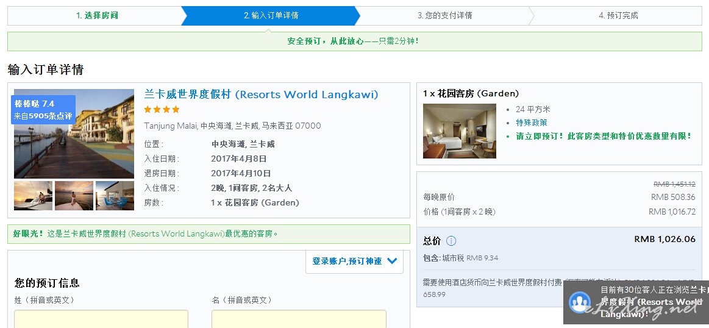The image size is (709, 328).
Task: Go to step 1. 选择房间
Action: (97, 15)
